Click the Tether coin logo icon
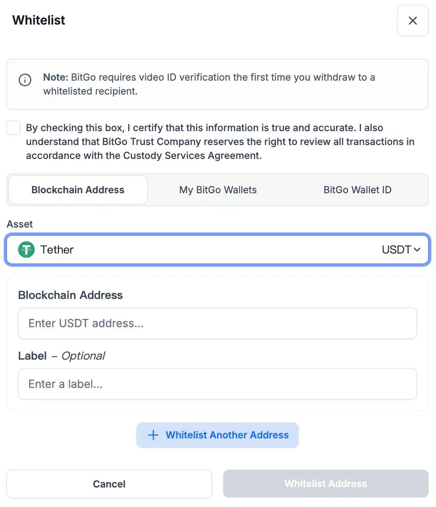The height and width of the screenshot is (507, 436). click(x=26, y=249)
